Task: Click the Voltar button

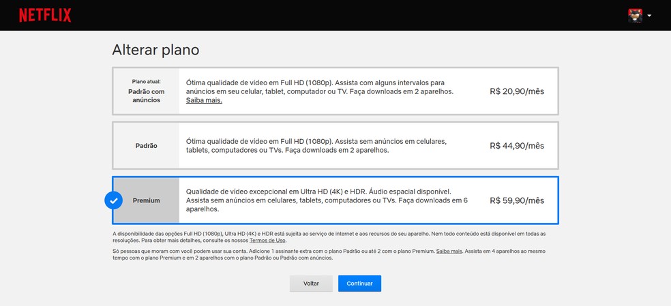Action: point(311,284)
